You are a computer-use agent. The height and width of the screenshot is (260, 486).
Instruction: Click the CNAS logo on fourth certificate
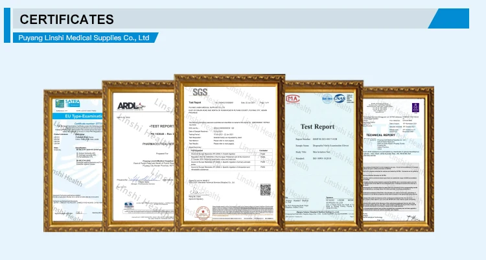pyautogui.click(x=340, y=99)
